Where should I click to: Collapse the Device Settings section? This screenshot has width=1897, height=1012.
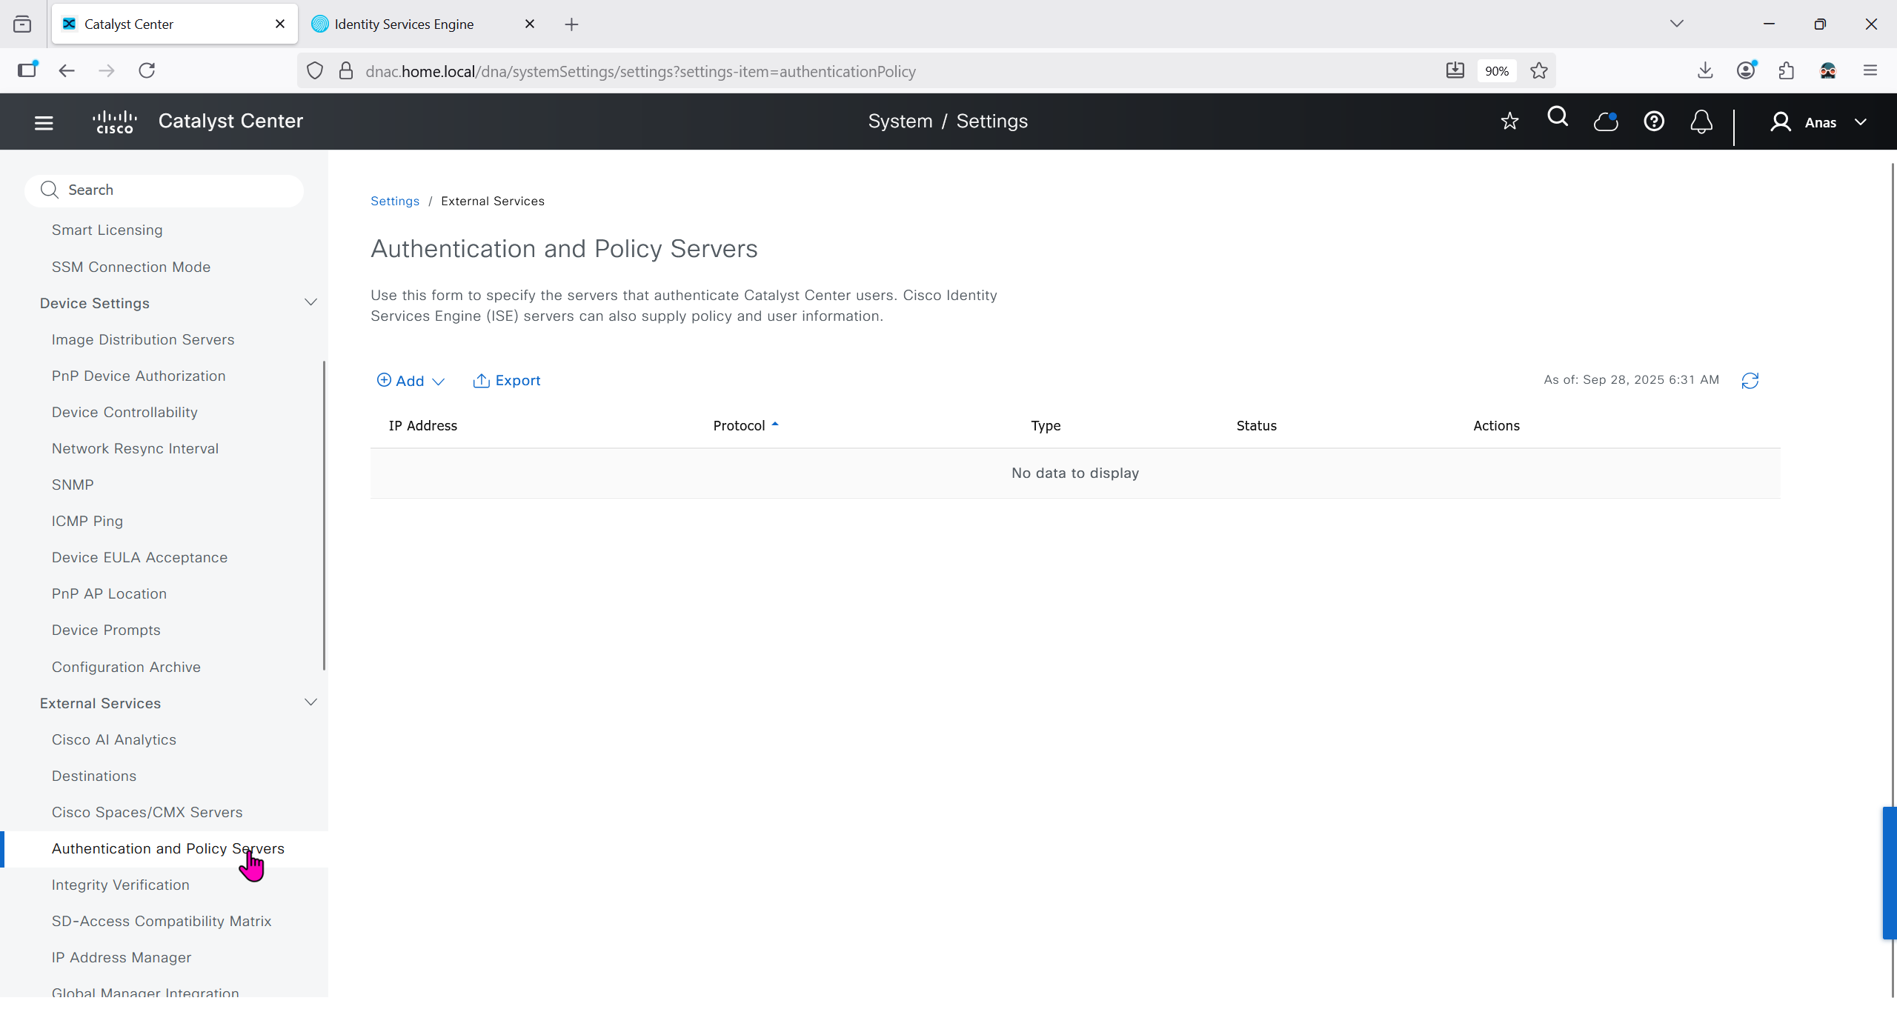pos(311,302)
